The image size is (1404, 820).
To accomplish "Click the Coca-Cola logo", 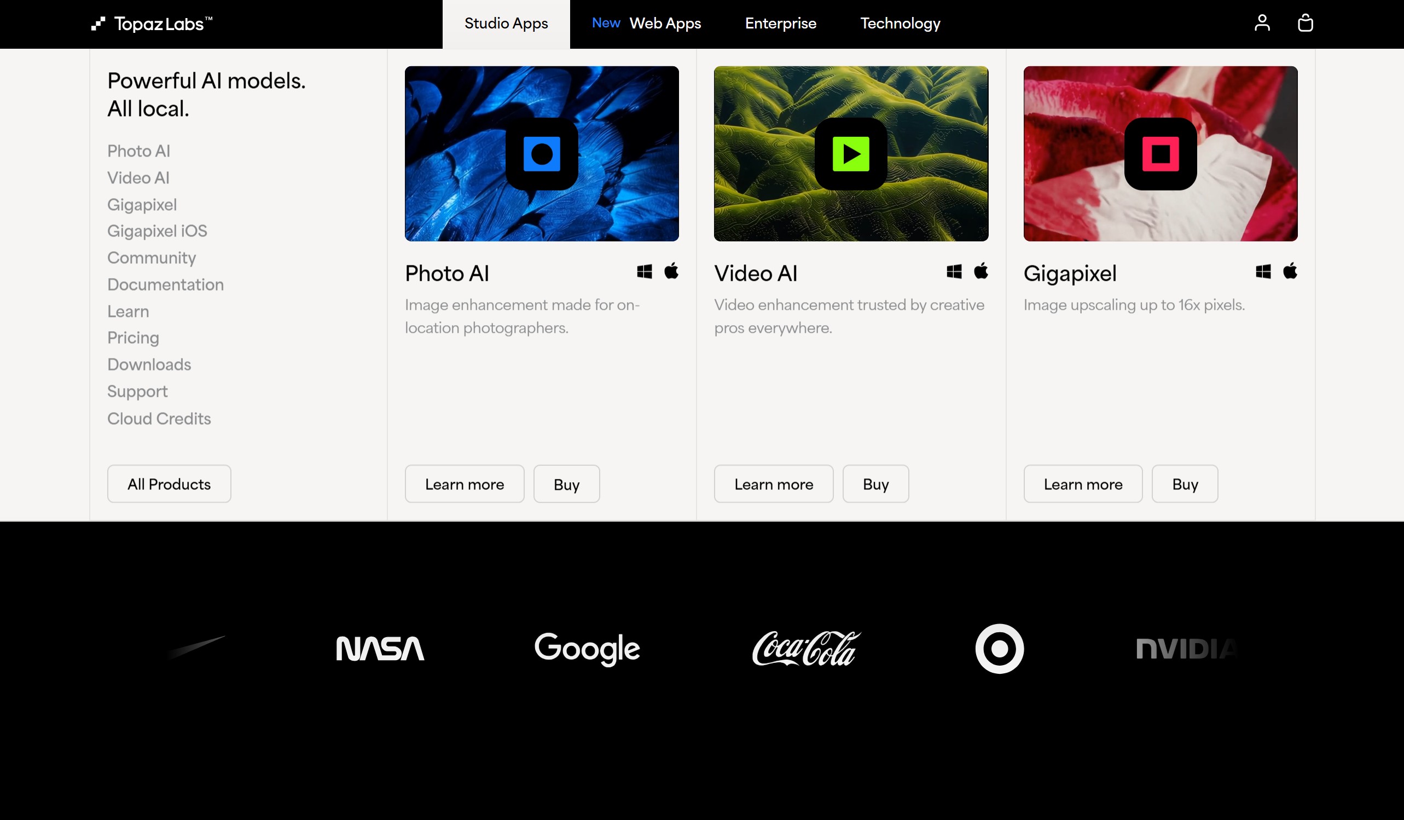I will [806, 648].
